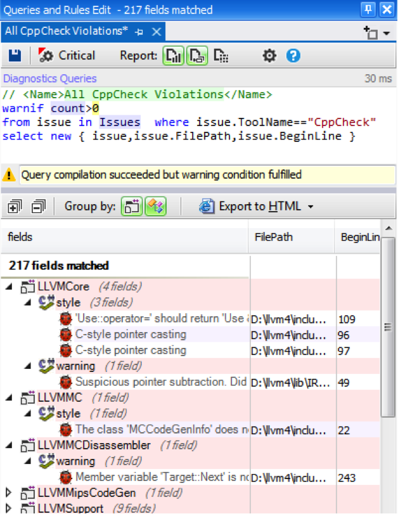The width and height of the screenshot is (398, 514).
Task: Click the category icon of warning under LLVMMCDisassembler
Action: click(46, 461)
